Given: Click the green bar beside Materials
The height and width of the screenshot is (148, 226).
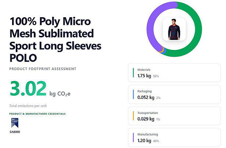Looking at the screenshot, I should pyautogui.click(x=133, y=73).
